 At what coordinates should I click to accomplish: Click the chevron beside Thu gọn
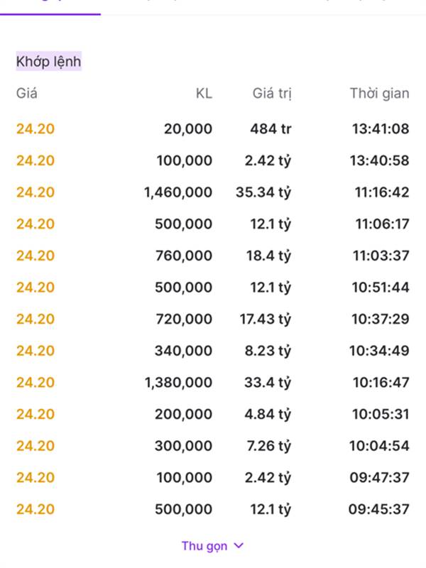click(x=239, y=545)
